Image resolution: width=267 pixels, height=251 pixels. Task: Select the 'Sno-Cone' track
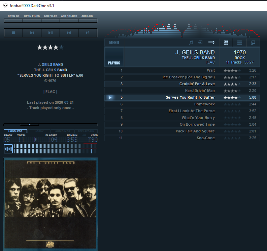point(182,138)
